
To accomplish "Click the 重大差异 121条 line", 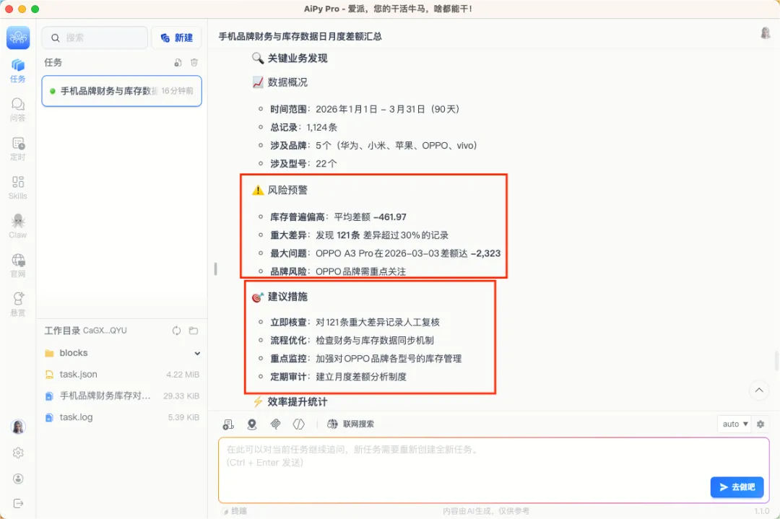I will coord(359,235).
